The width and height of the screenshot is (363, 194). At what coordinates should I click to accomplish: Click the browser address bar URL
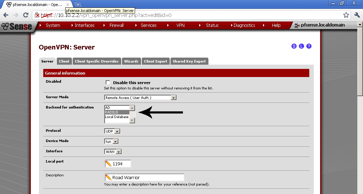click(106, 15)
